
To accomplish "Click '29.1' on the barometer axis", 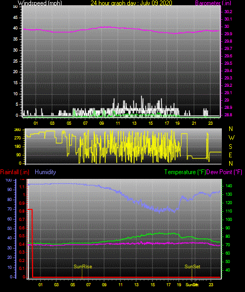I will (228, 93).
